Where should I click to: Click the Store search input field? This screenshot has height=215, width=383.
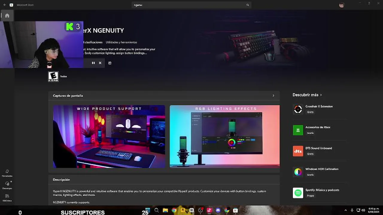coord(191,5)
